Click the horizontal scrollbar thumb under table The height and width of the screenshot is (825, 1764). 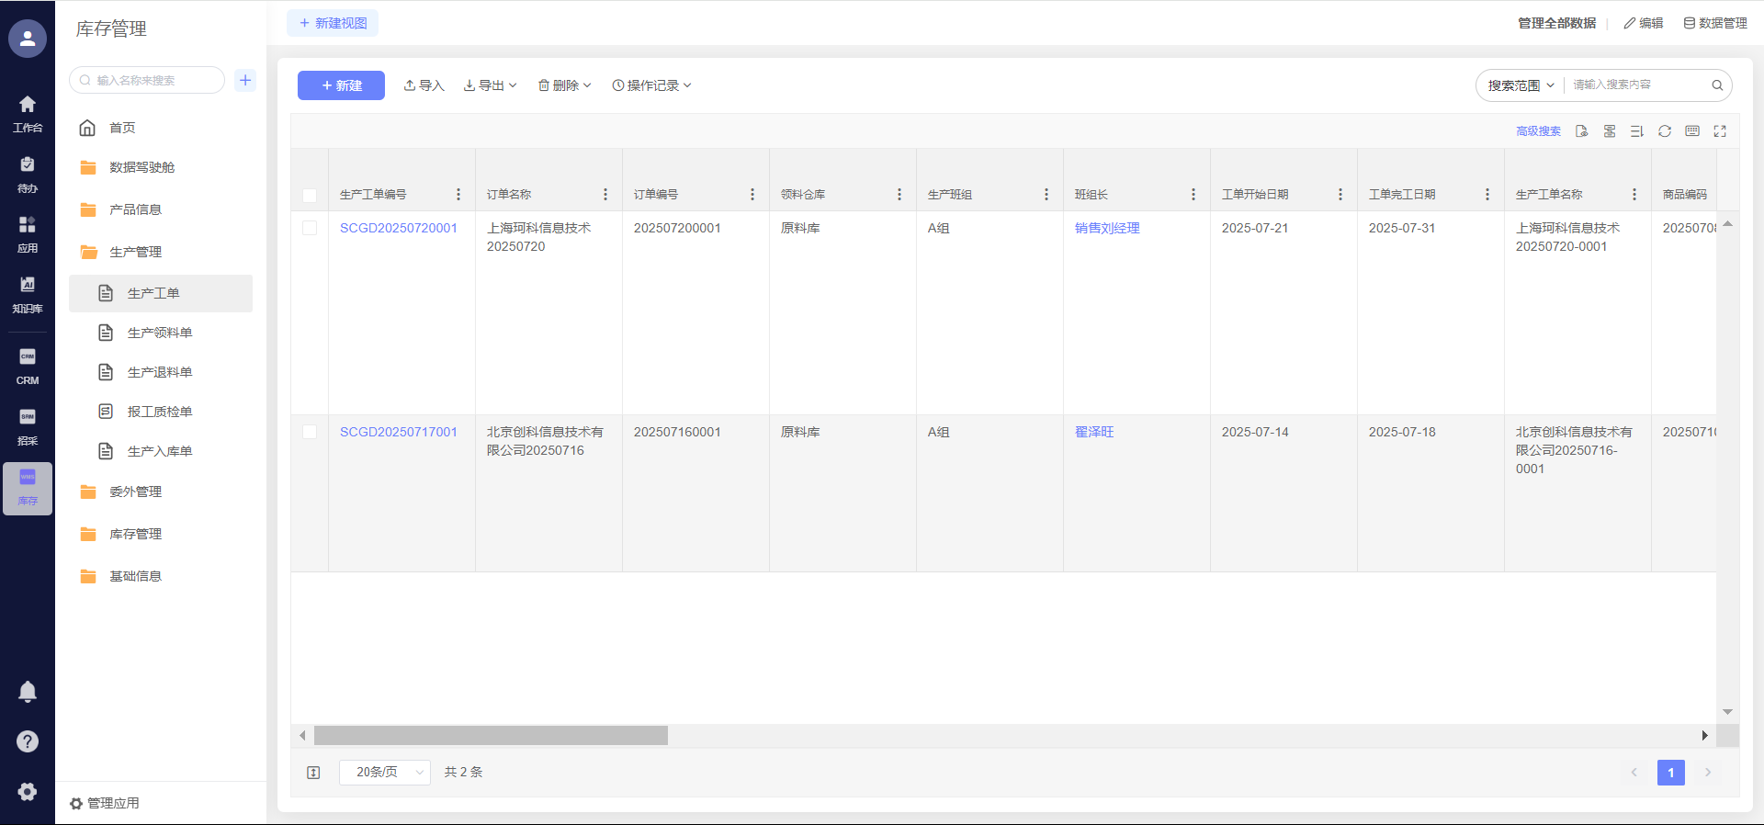(x=491, y=736)
